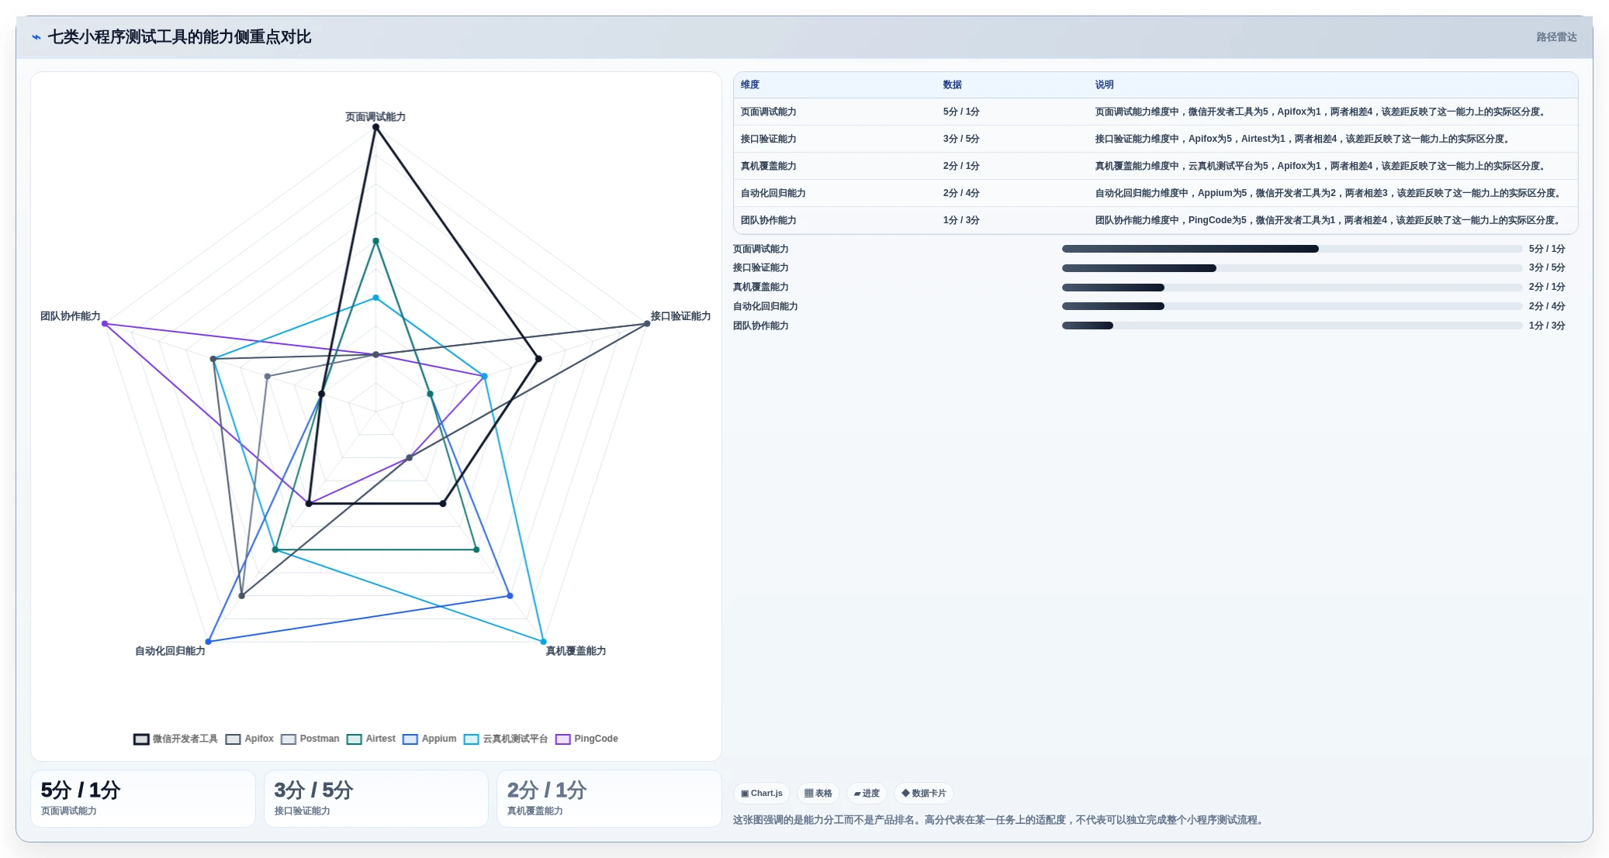Select the 接口验证能力 table row cell

[x=769, y=139]
